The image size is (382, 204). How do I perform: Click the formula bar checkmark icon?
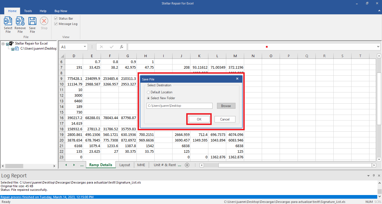112,47
